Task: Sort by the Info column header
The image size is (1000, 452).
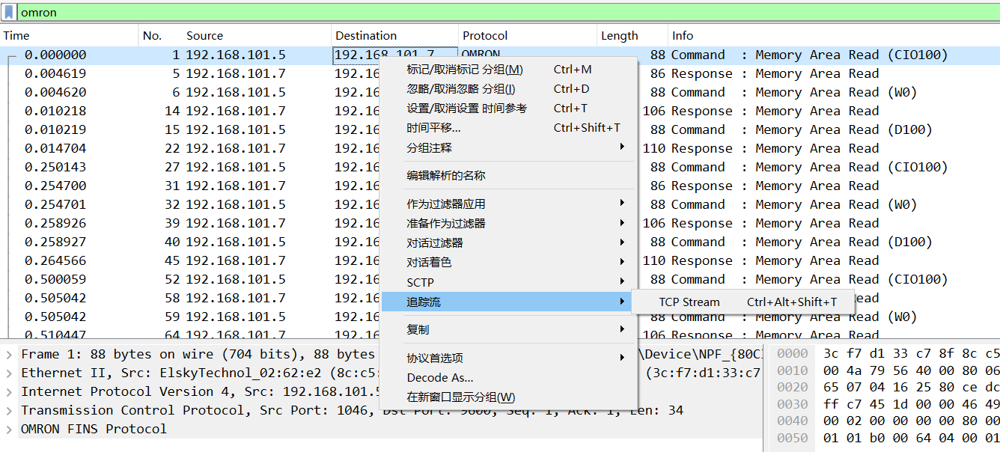Action: (834, 35)
